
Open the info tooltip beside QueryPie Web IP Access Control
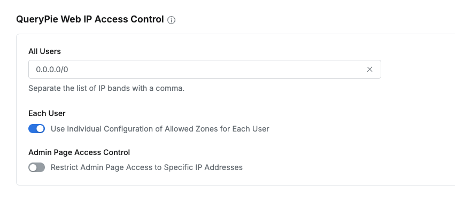(x=171, y=20)
